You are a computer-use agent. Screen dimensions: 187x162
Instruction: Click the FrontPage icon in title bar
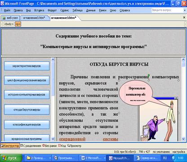pyautogui.click(x=2, y=3)
